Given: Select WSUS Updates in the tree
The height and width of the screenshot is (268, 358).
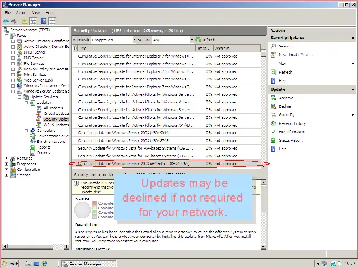Looking at the screenshot, I should (x=56, y=125).
